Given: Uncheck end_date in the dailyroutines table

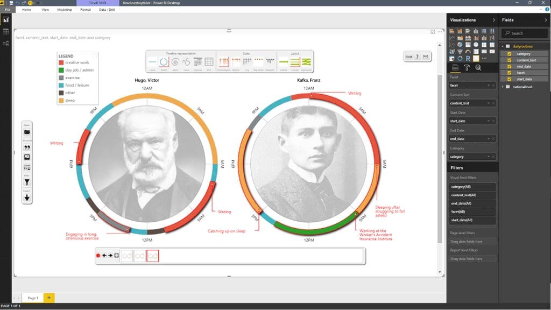Looking at the screenshot, I should pos(510,66).
